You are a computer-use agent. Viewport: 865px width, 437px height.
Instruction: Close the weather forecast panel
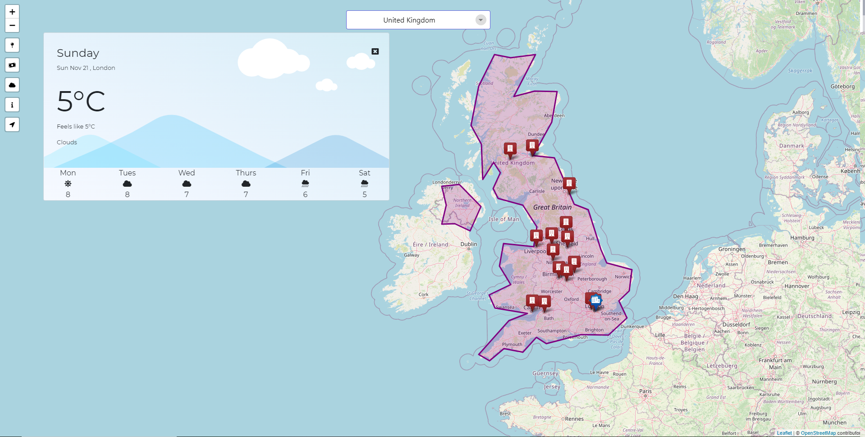[375, 51]
